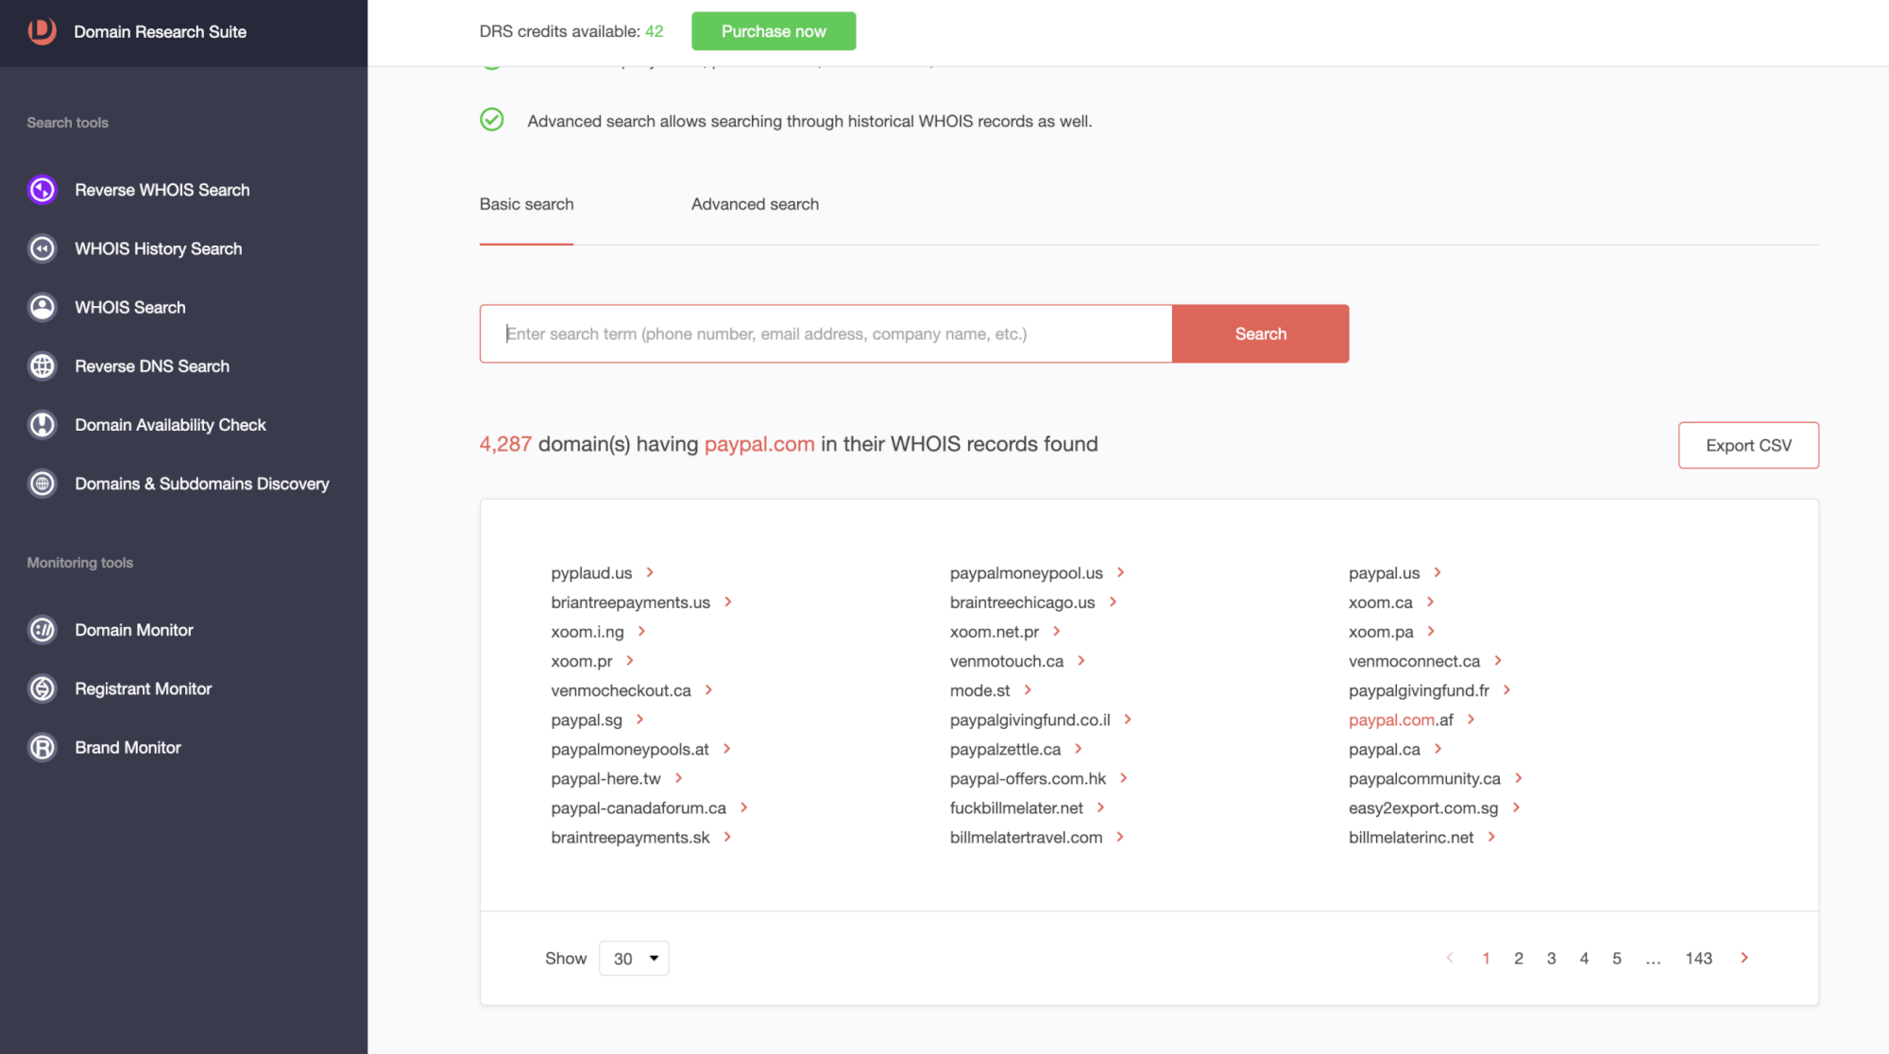This screenshot has height=1054, width=1889.
Task: Go to next page with right arrow
Action: pyautogui.click(x=1744, y=958)
